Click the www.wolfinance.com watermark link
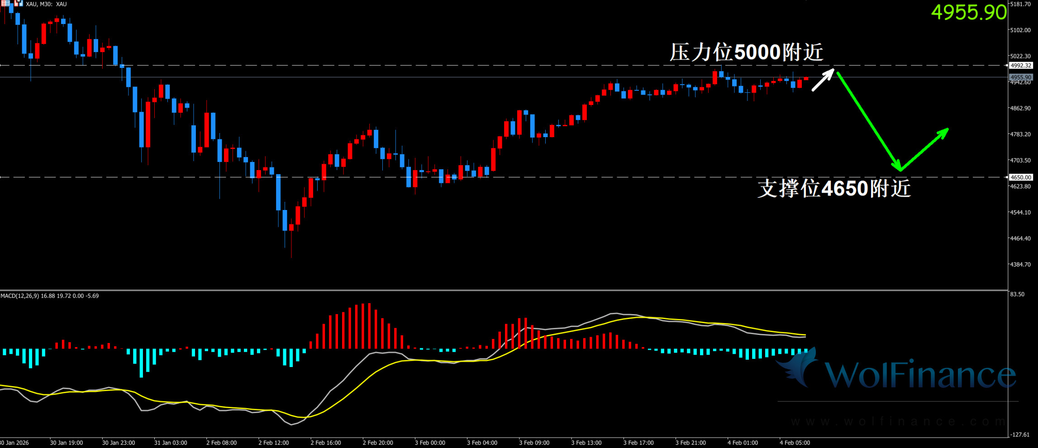This screenshot has width=1038, height=448. point(898,422)
